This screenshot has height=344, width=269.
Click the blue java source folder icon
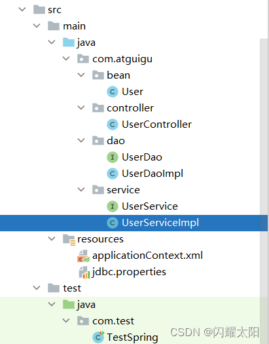(x=69, y=43)
